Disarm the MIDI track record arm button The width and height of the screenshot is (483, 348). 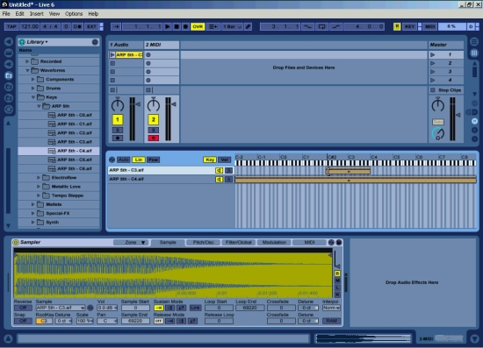click(153, 138)
